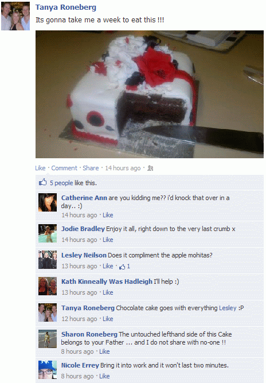Open the cake photo in full view
Image resolution: width=266 pixels, height=383 pixels.
tap(150, 94)
